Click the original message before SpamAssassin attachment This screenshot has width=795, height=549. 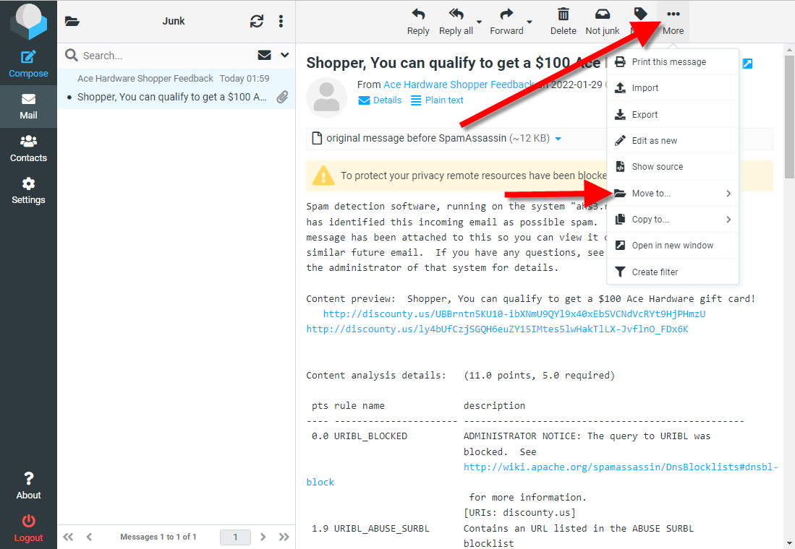[438, 138]
